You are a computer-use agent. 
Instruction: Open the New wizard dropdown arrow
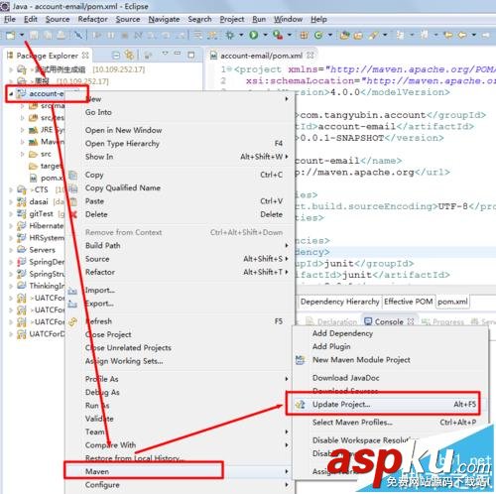[22, 35]
